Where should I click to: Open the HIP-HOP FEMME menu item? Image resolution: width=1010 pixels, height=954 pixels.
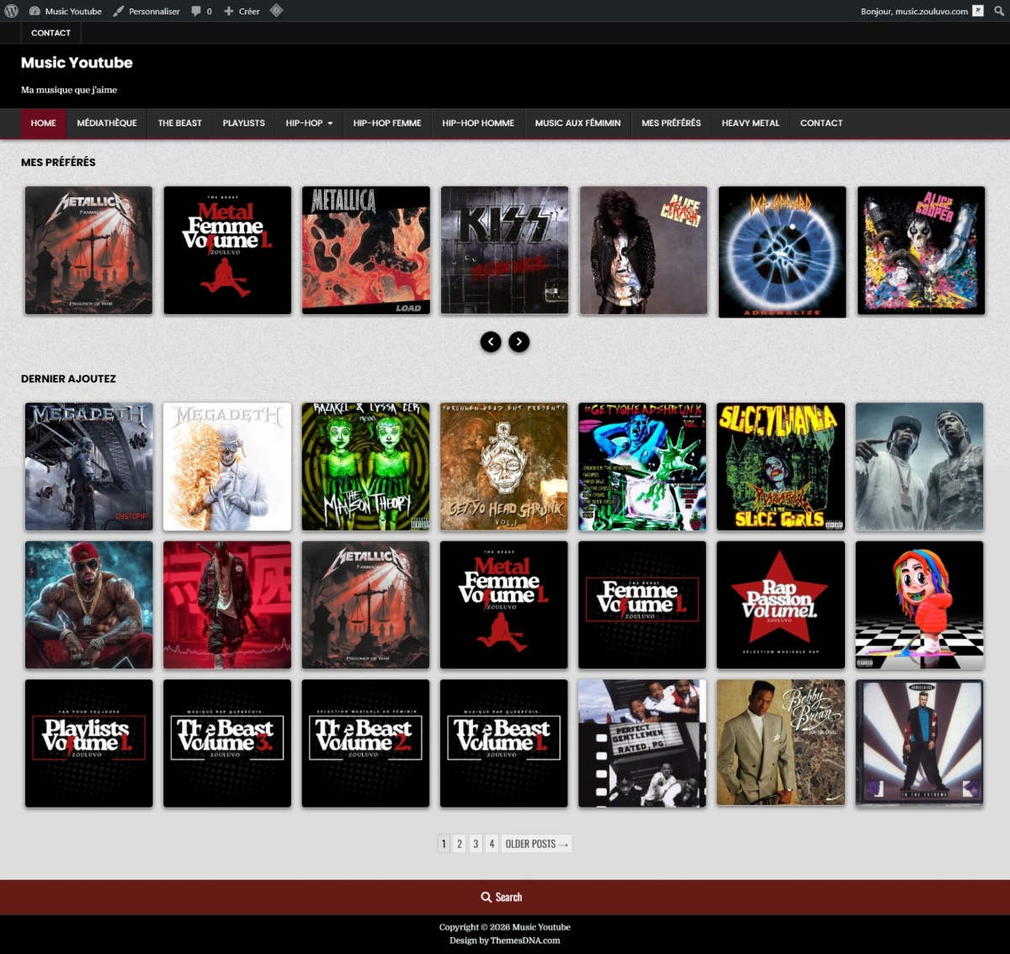387,123
